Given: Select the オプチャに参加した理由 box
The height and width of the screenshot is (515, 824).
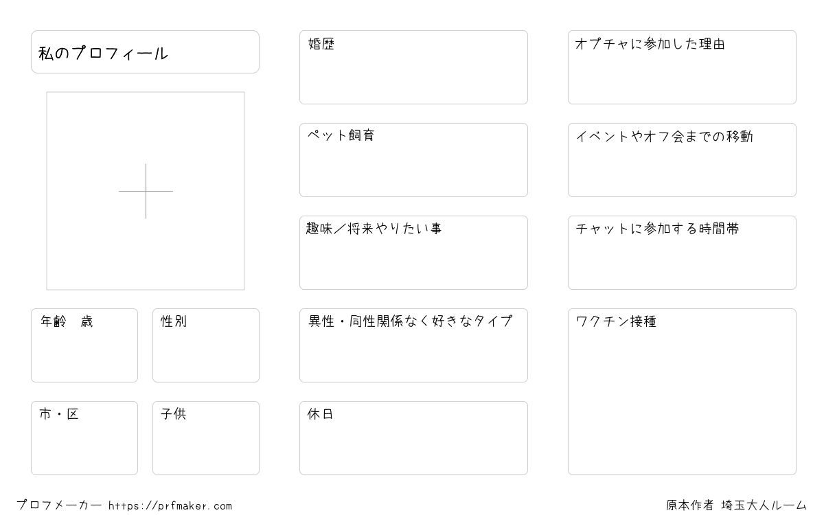Looking at the screenshot, I should pos(682,67).
